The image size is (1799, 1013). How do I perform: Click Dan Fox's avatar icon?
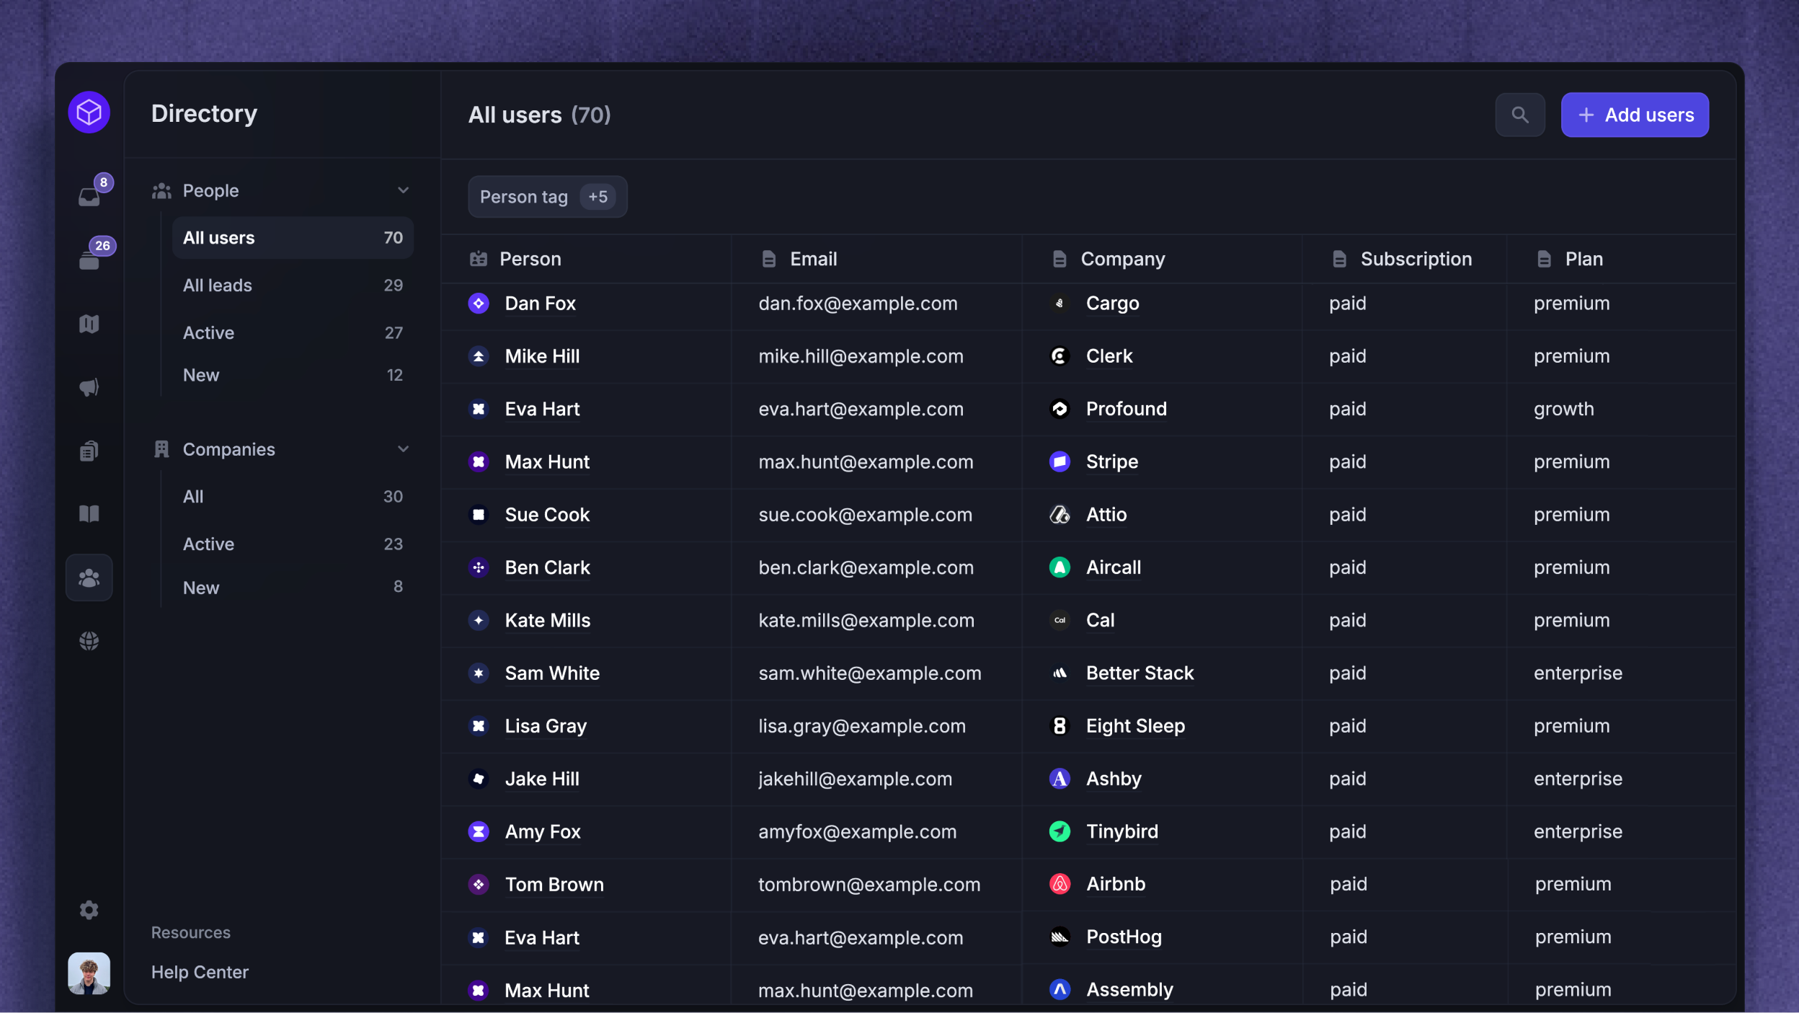[x=479, y=304]
